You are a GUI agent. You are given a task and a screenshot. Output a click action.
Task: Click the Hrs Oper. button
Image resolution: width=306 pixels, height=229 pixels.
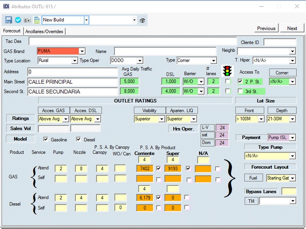click(x=183, y=128)
